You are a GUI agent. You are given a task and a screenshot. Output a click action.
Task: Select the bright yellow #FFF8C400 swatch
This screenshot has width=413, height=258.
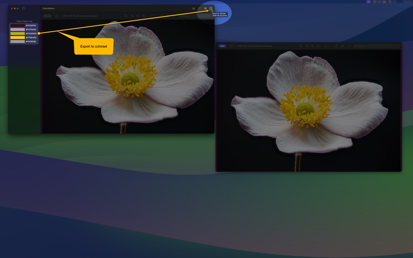click(17, 37)
